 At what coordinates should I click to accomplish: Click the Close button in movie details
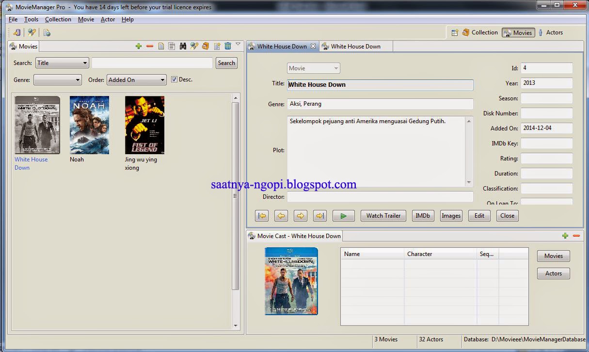tap(508, 216)
